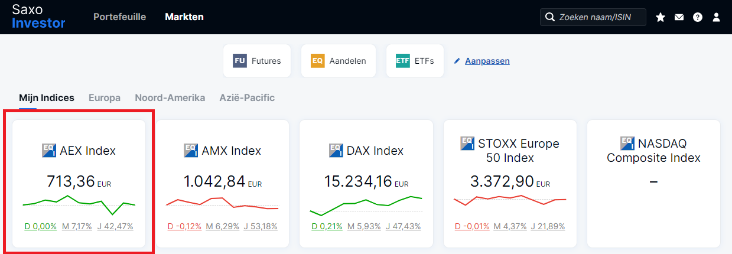Click the AMX Index instrument icon

191,150
